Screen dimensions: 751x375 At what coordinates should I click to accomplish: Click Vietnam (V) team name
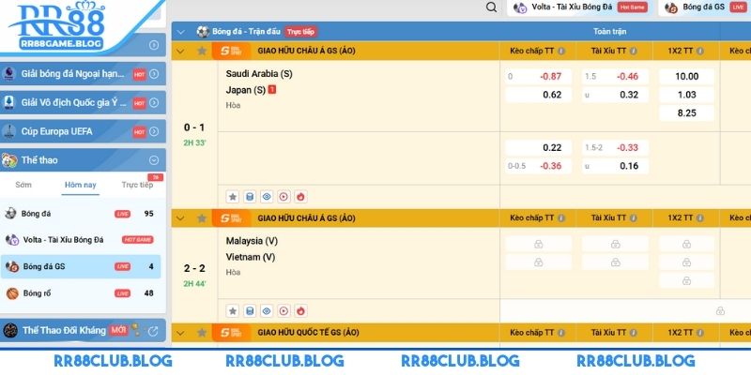tap(251, 257)
